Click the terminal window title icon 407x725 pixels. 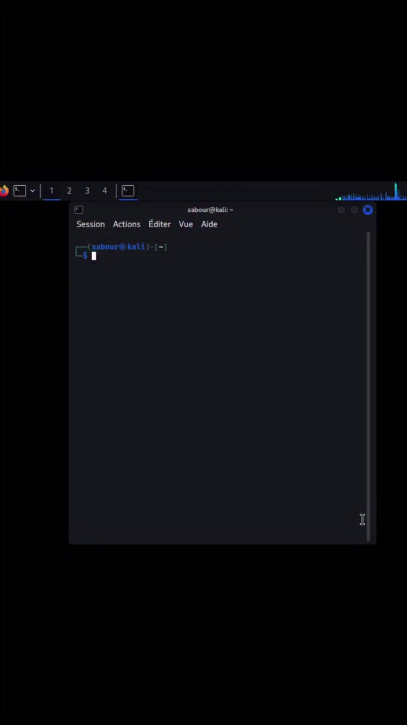[x=79, y=210]
